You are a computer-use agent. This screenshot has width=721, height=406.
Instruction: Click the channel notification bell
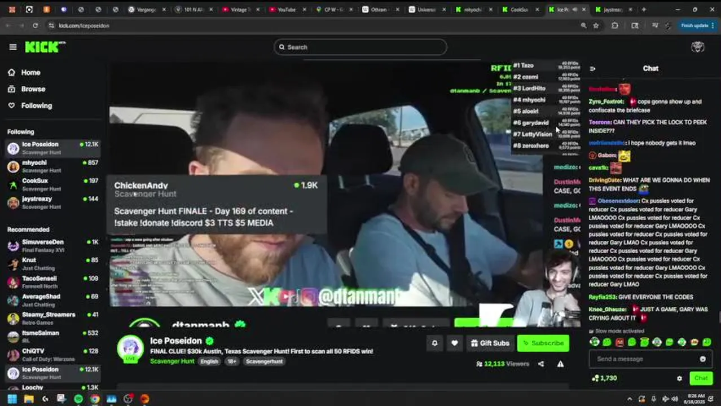tap(434, 343)
